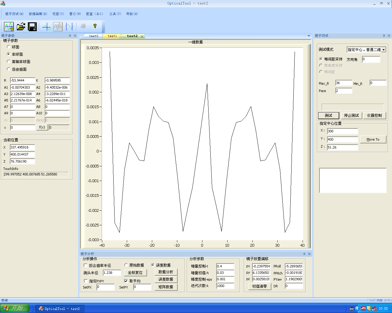The width and height of the screenshot is (392, 313).
Task: Switch to the test0 tab
Action: pos(94,36)
